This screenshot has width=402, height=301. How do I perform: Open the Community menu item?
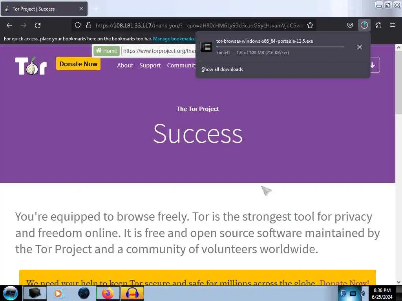[181, 65]
